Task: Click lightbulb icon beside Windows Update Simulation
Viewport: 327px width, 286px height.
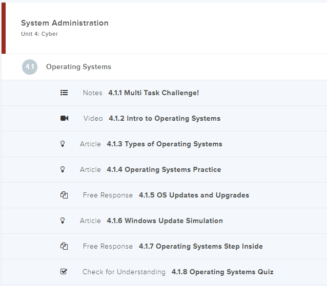Action: pyautogui.click(x=63, y=221)
